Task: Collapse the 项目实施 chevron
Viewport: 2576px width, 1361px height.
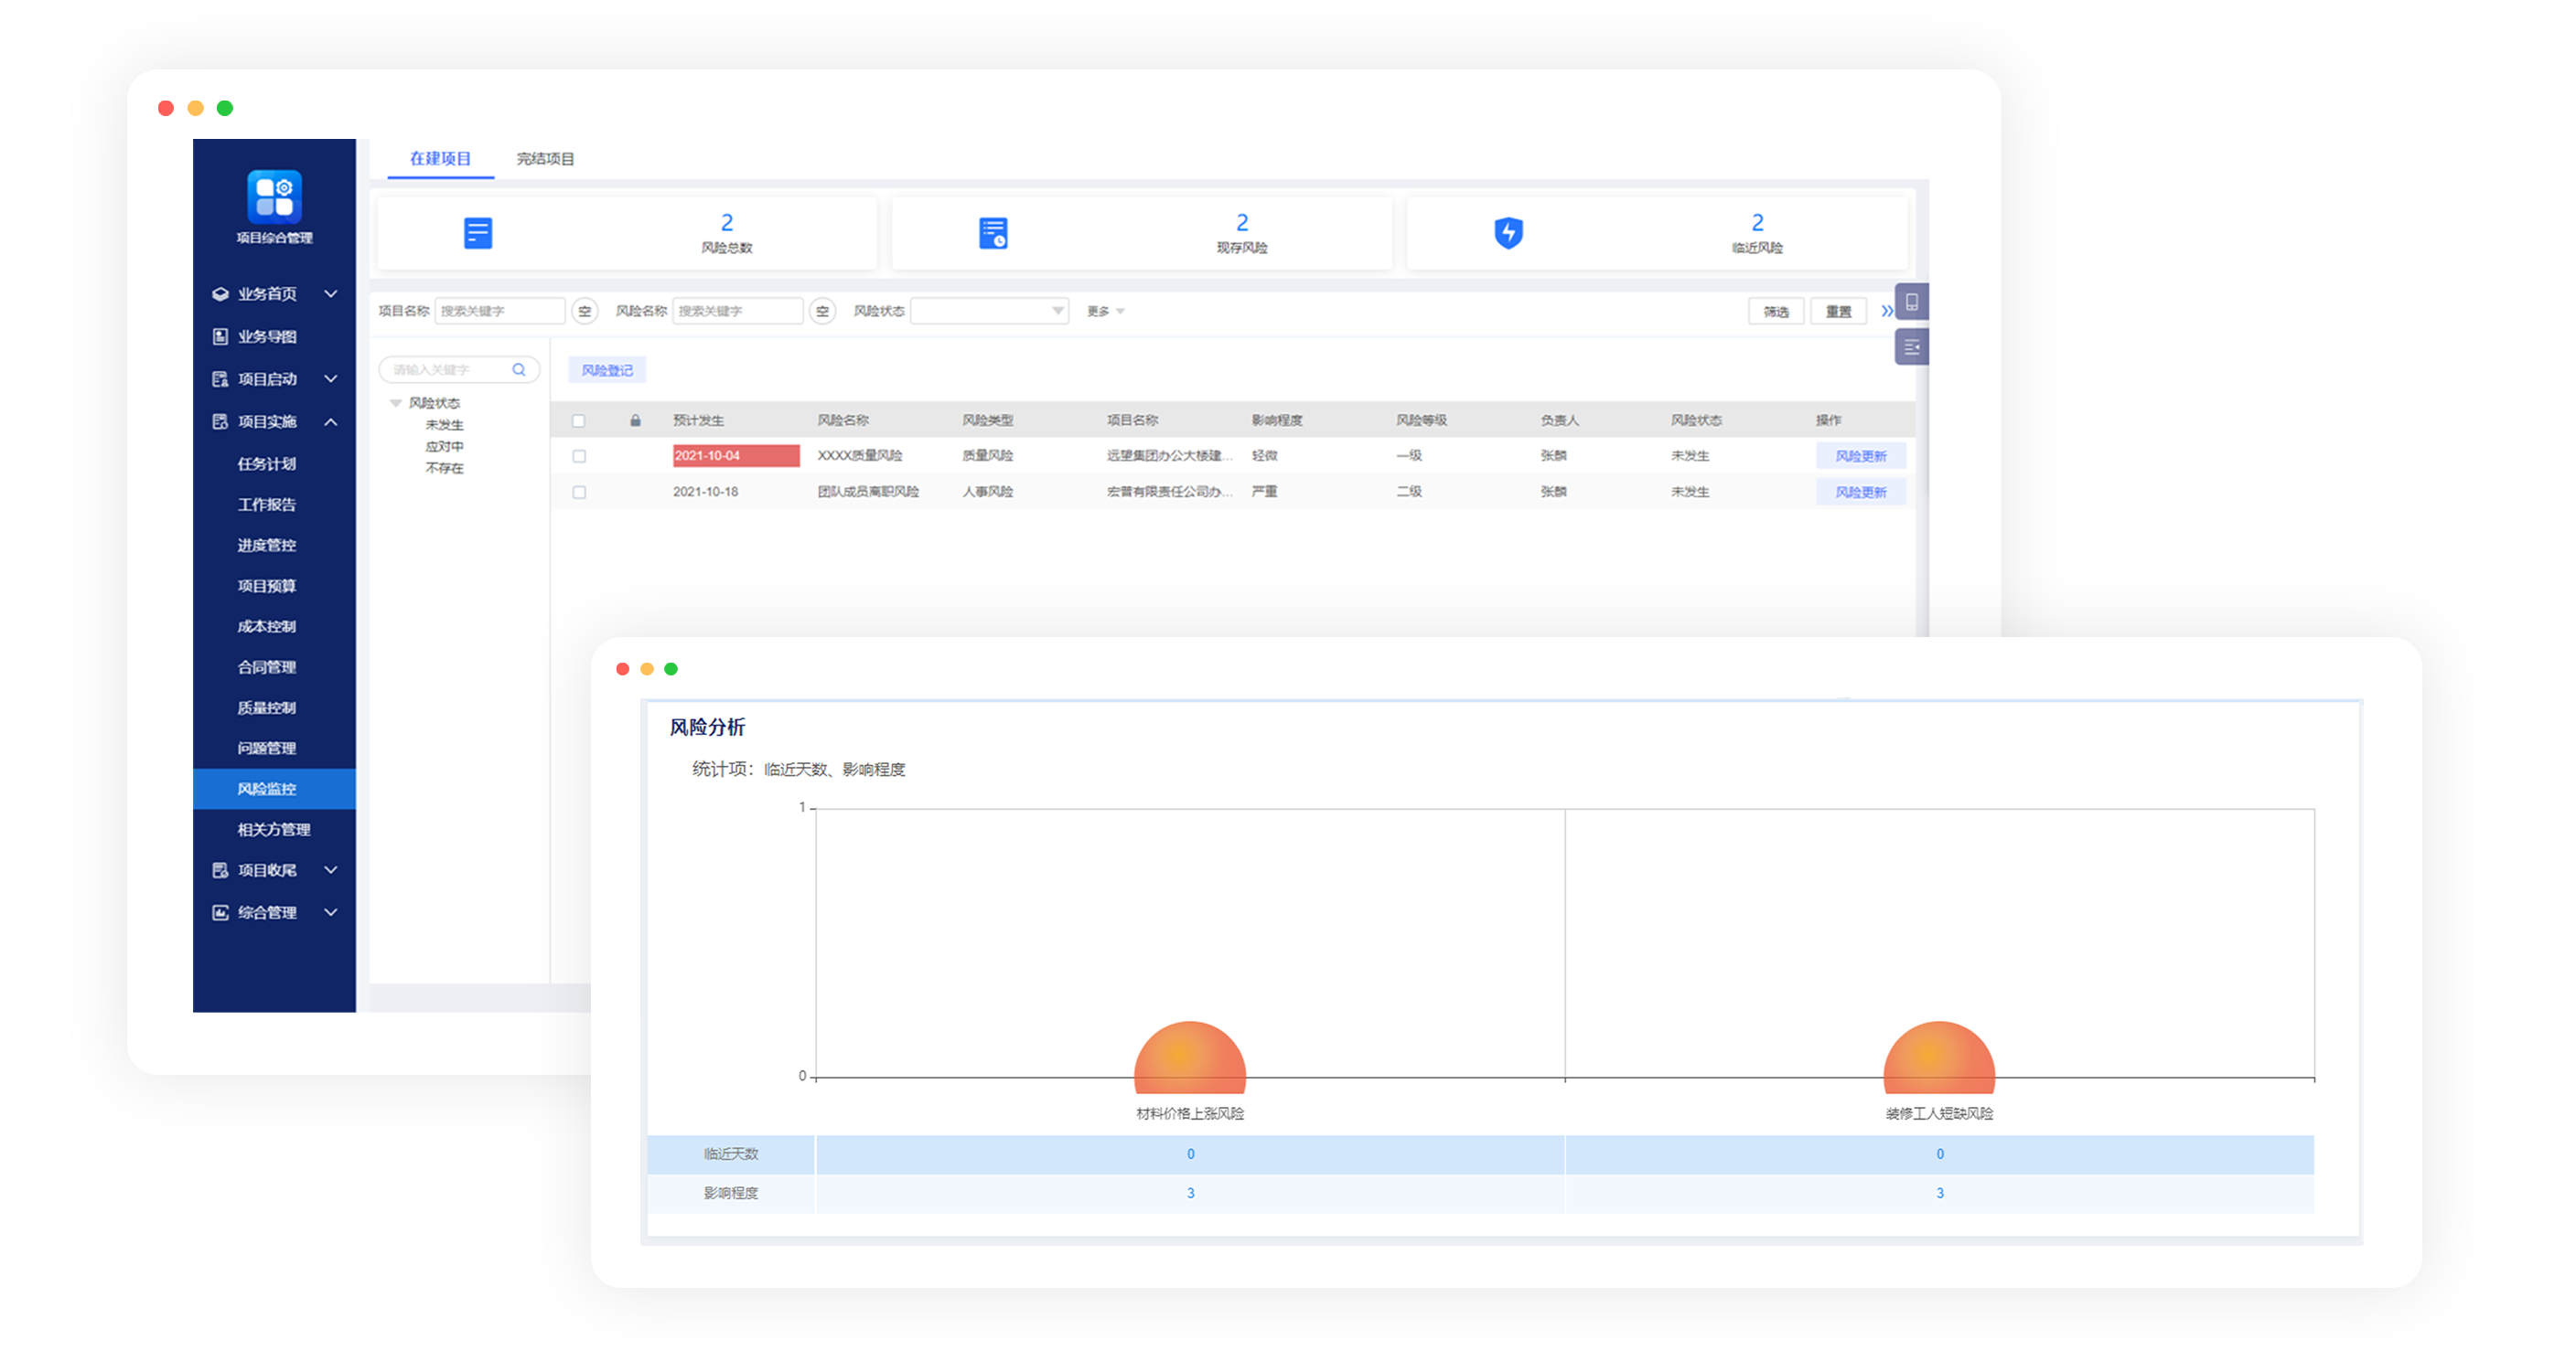Action: (331, 421)
